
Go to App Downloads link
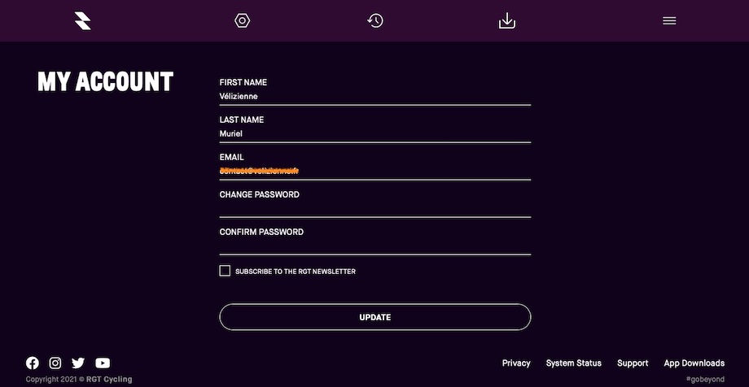point(694,363)
